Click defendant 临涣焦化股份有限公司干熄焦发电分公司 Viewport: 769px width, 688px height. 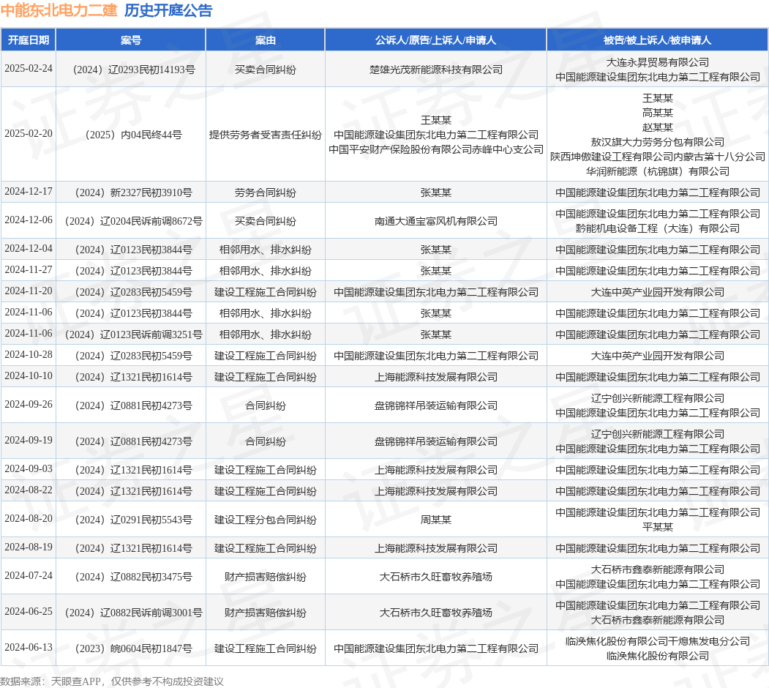(657, 641)
